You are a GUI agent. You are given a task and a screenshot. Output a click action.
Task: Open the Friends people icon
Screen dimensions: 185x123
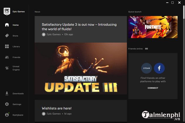(x=7, y=57)
